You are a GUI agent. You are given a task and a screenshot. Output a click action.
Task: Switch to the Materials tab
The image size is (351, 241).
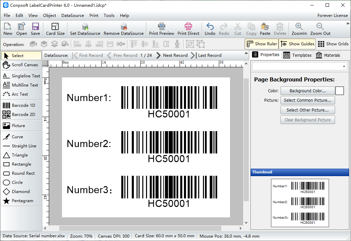click(328, 55)
